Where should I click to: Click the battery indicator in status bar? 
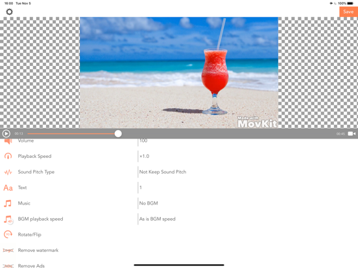[350, 3]
